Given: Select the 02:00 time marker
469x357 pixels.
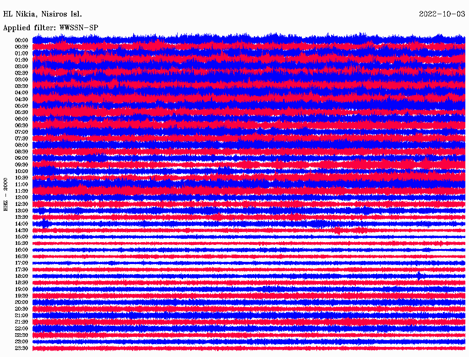Looking at the screenshot, I should coord(22,66).
